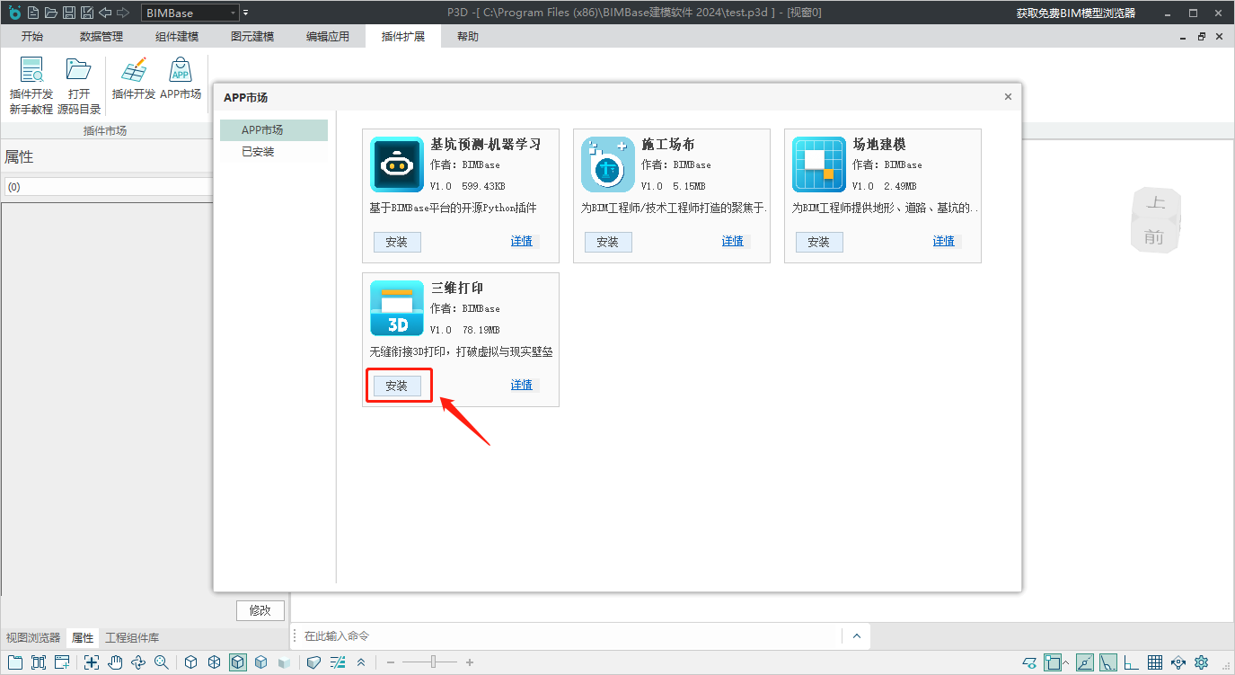Click the plane with eye icon in status bar
The image size is (1235, 675).
pos(1030,662)
